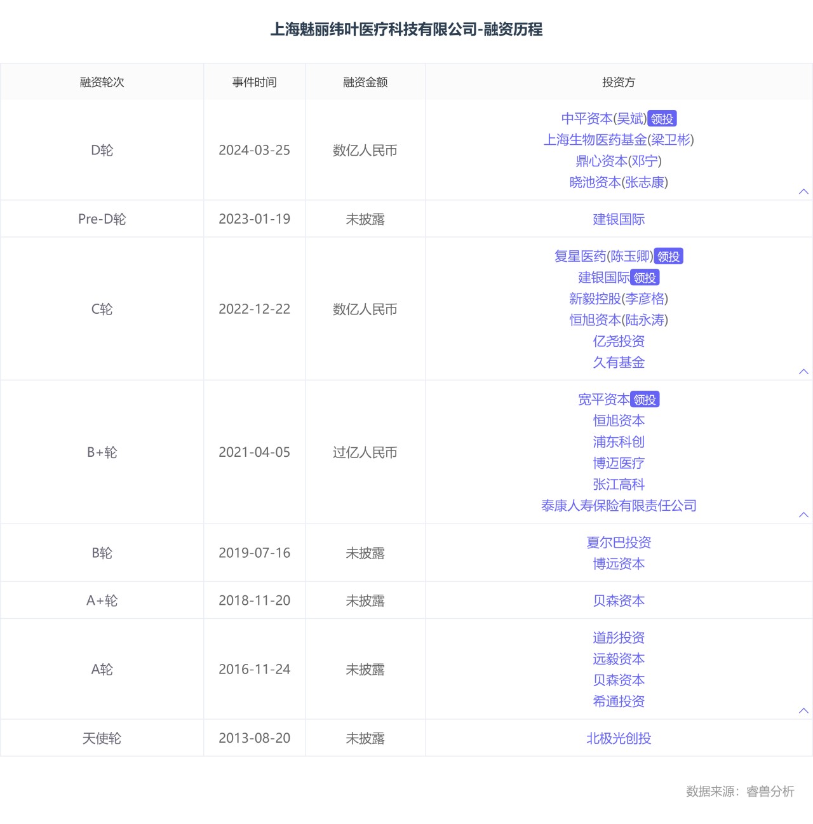Click date 2016-11-24

pos(254,670)
